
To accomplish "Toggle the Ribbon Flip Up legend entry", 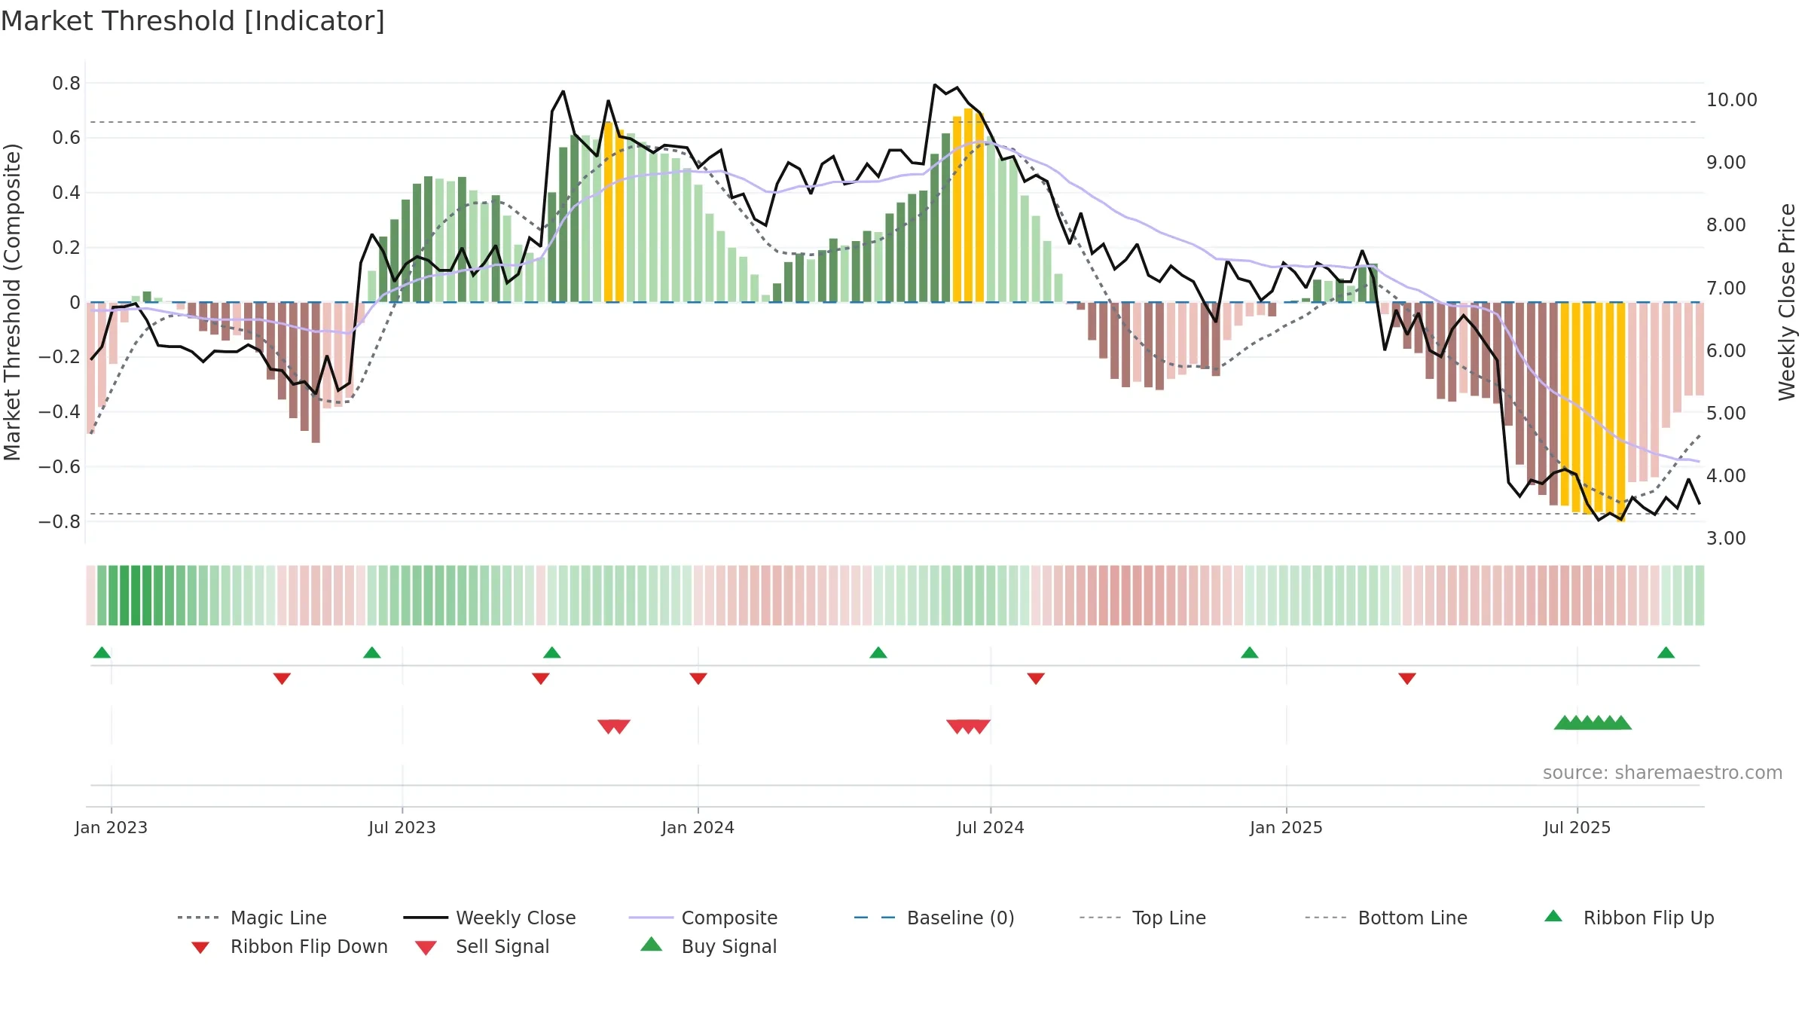I will [1629, 918].
